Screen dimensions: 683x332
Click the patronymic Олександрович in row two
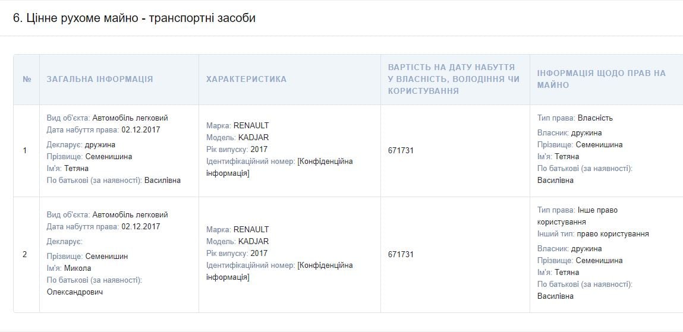75,292
